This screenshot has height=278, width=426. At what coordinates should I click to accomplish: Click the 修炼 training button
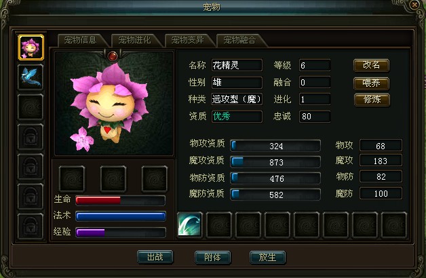tap(372, 100)
